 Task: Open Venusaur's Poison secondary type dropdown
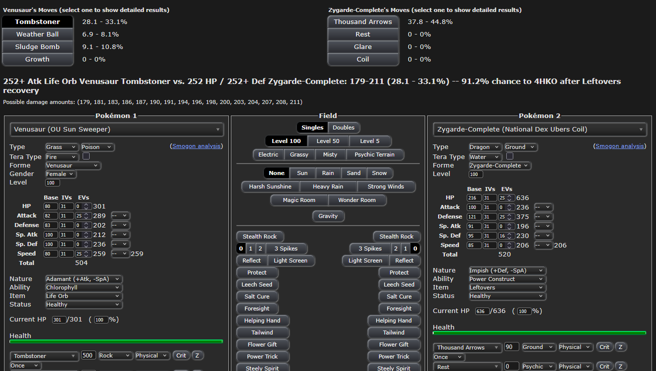pos(97,147)
